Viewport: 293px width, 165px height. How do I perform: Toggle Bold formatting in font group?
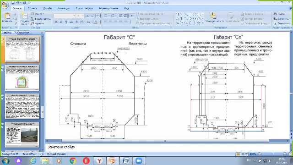(56, 22)
